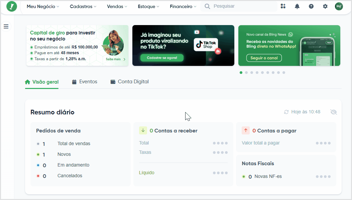
Task: Open the user profile avatar
Action: pyautogui.click(x=339, y=6)
